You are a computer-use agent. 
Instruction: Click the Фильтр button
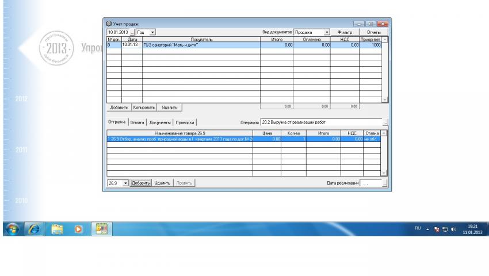[345, 33]
